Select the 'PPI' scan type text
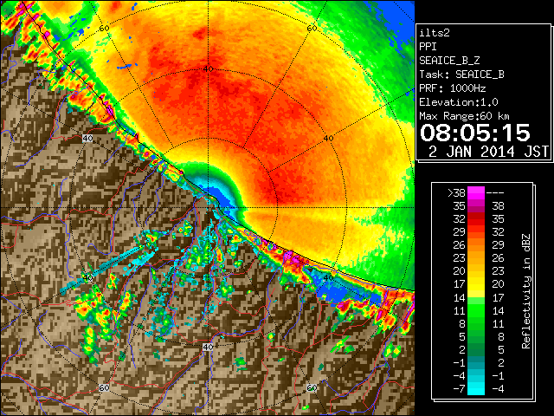The image size is (554, 416). tap(428, 47)
